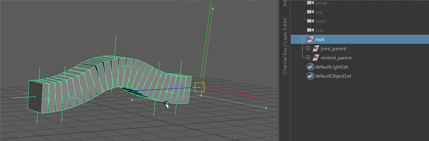Click the persp camera icon

310,3
